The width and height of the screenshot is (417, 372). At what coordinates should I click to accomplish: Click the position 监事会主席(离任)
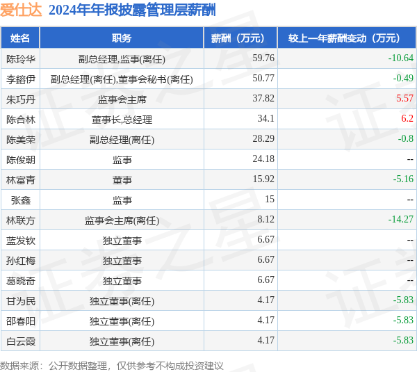point(122,220)
